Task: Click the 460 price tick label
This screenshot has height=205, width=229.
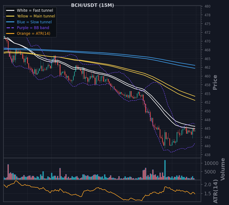Action: (x=207, y=76)
